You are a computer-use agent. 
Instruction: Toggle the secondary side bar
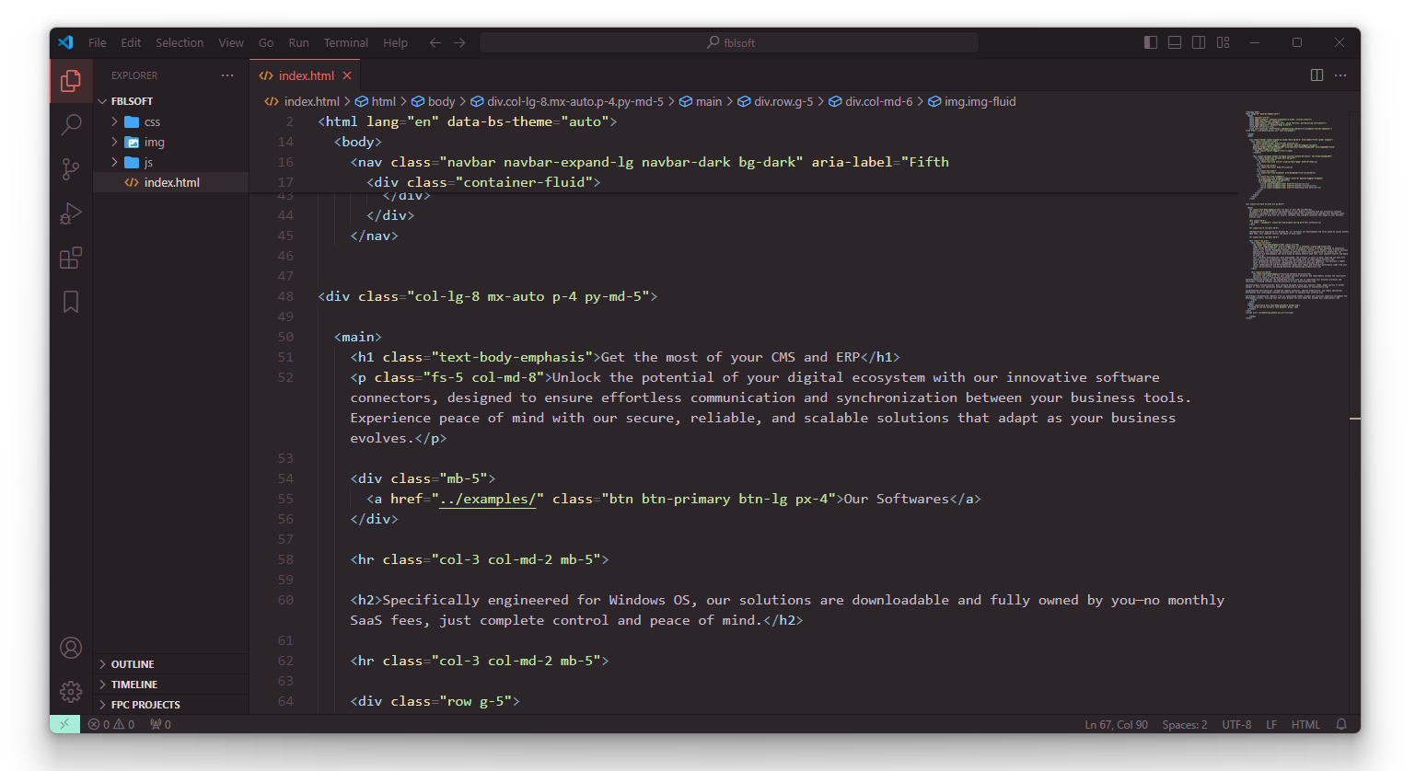[x=1198, y=42]
